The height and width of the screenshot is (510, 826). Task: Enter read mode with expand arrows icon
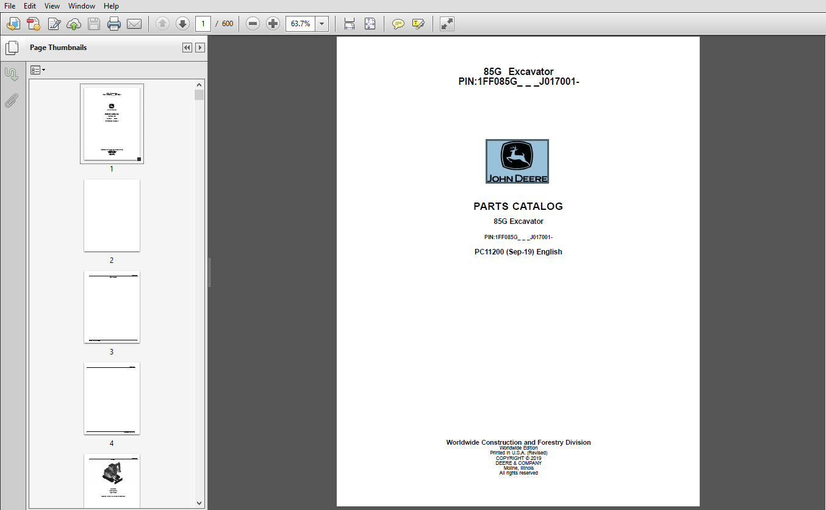click(x=447, y=24)
